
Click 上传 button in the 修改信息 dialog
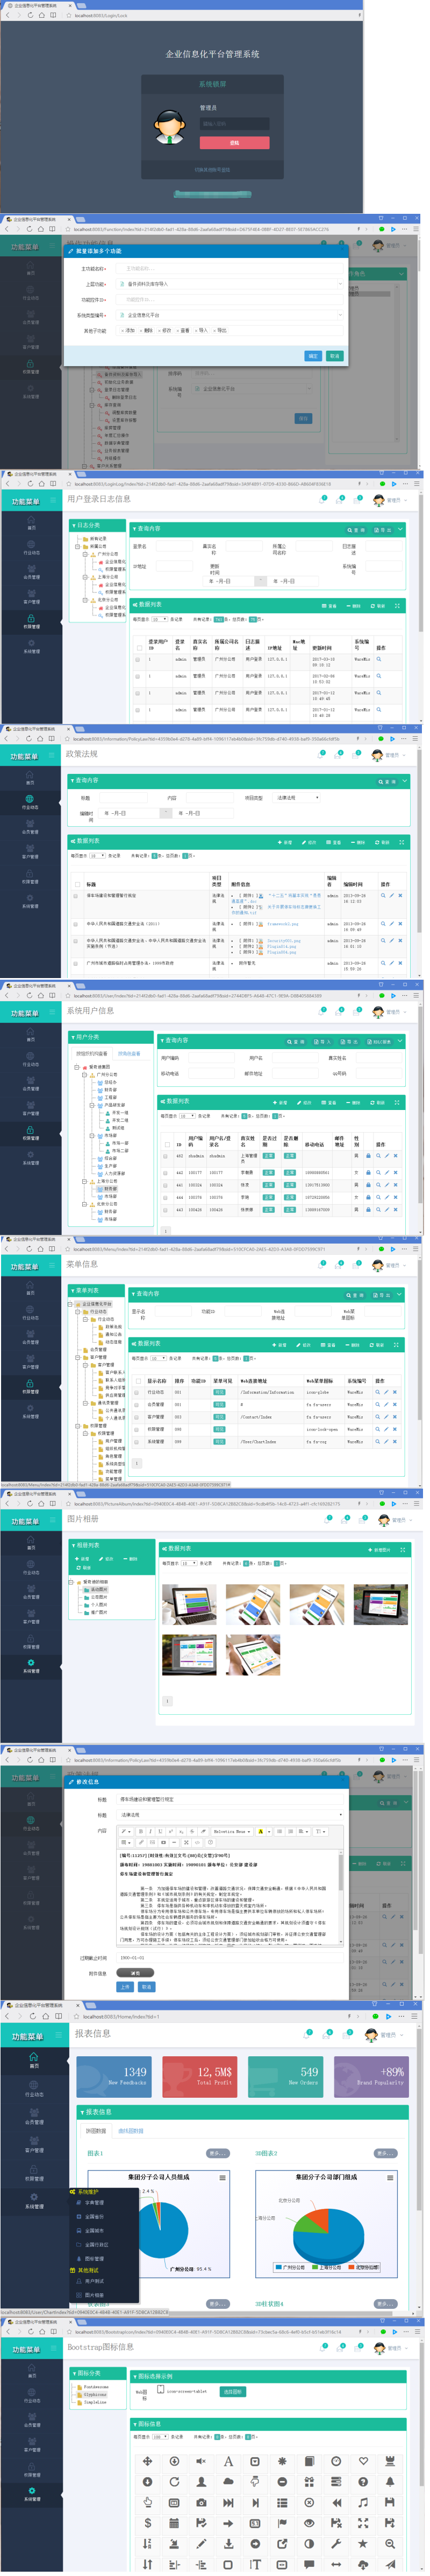coord(125,1987)
